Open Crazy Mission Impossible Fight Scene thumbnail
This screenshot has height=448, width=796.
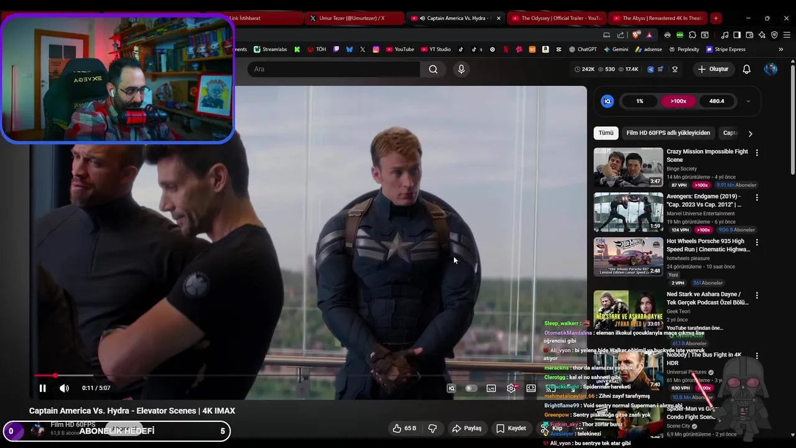pos(628,167)
